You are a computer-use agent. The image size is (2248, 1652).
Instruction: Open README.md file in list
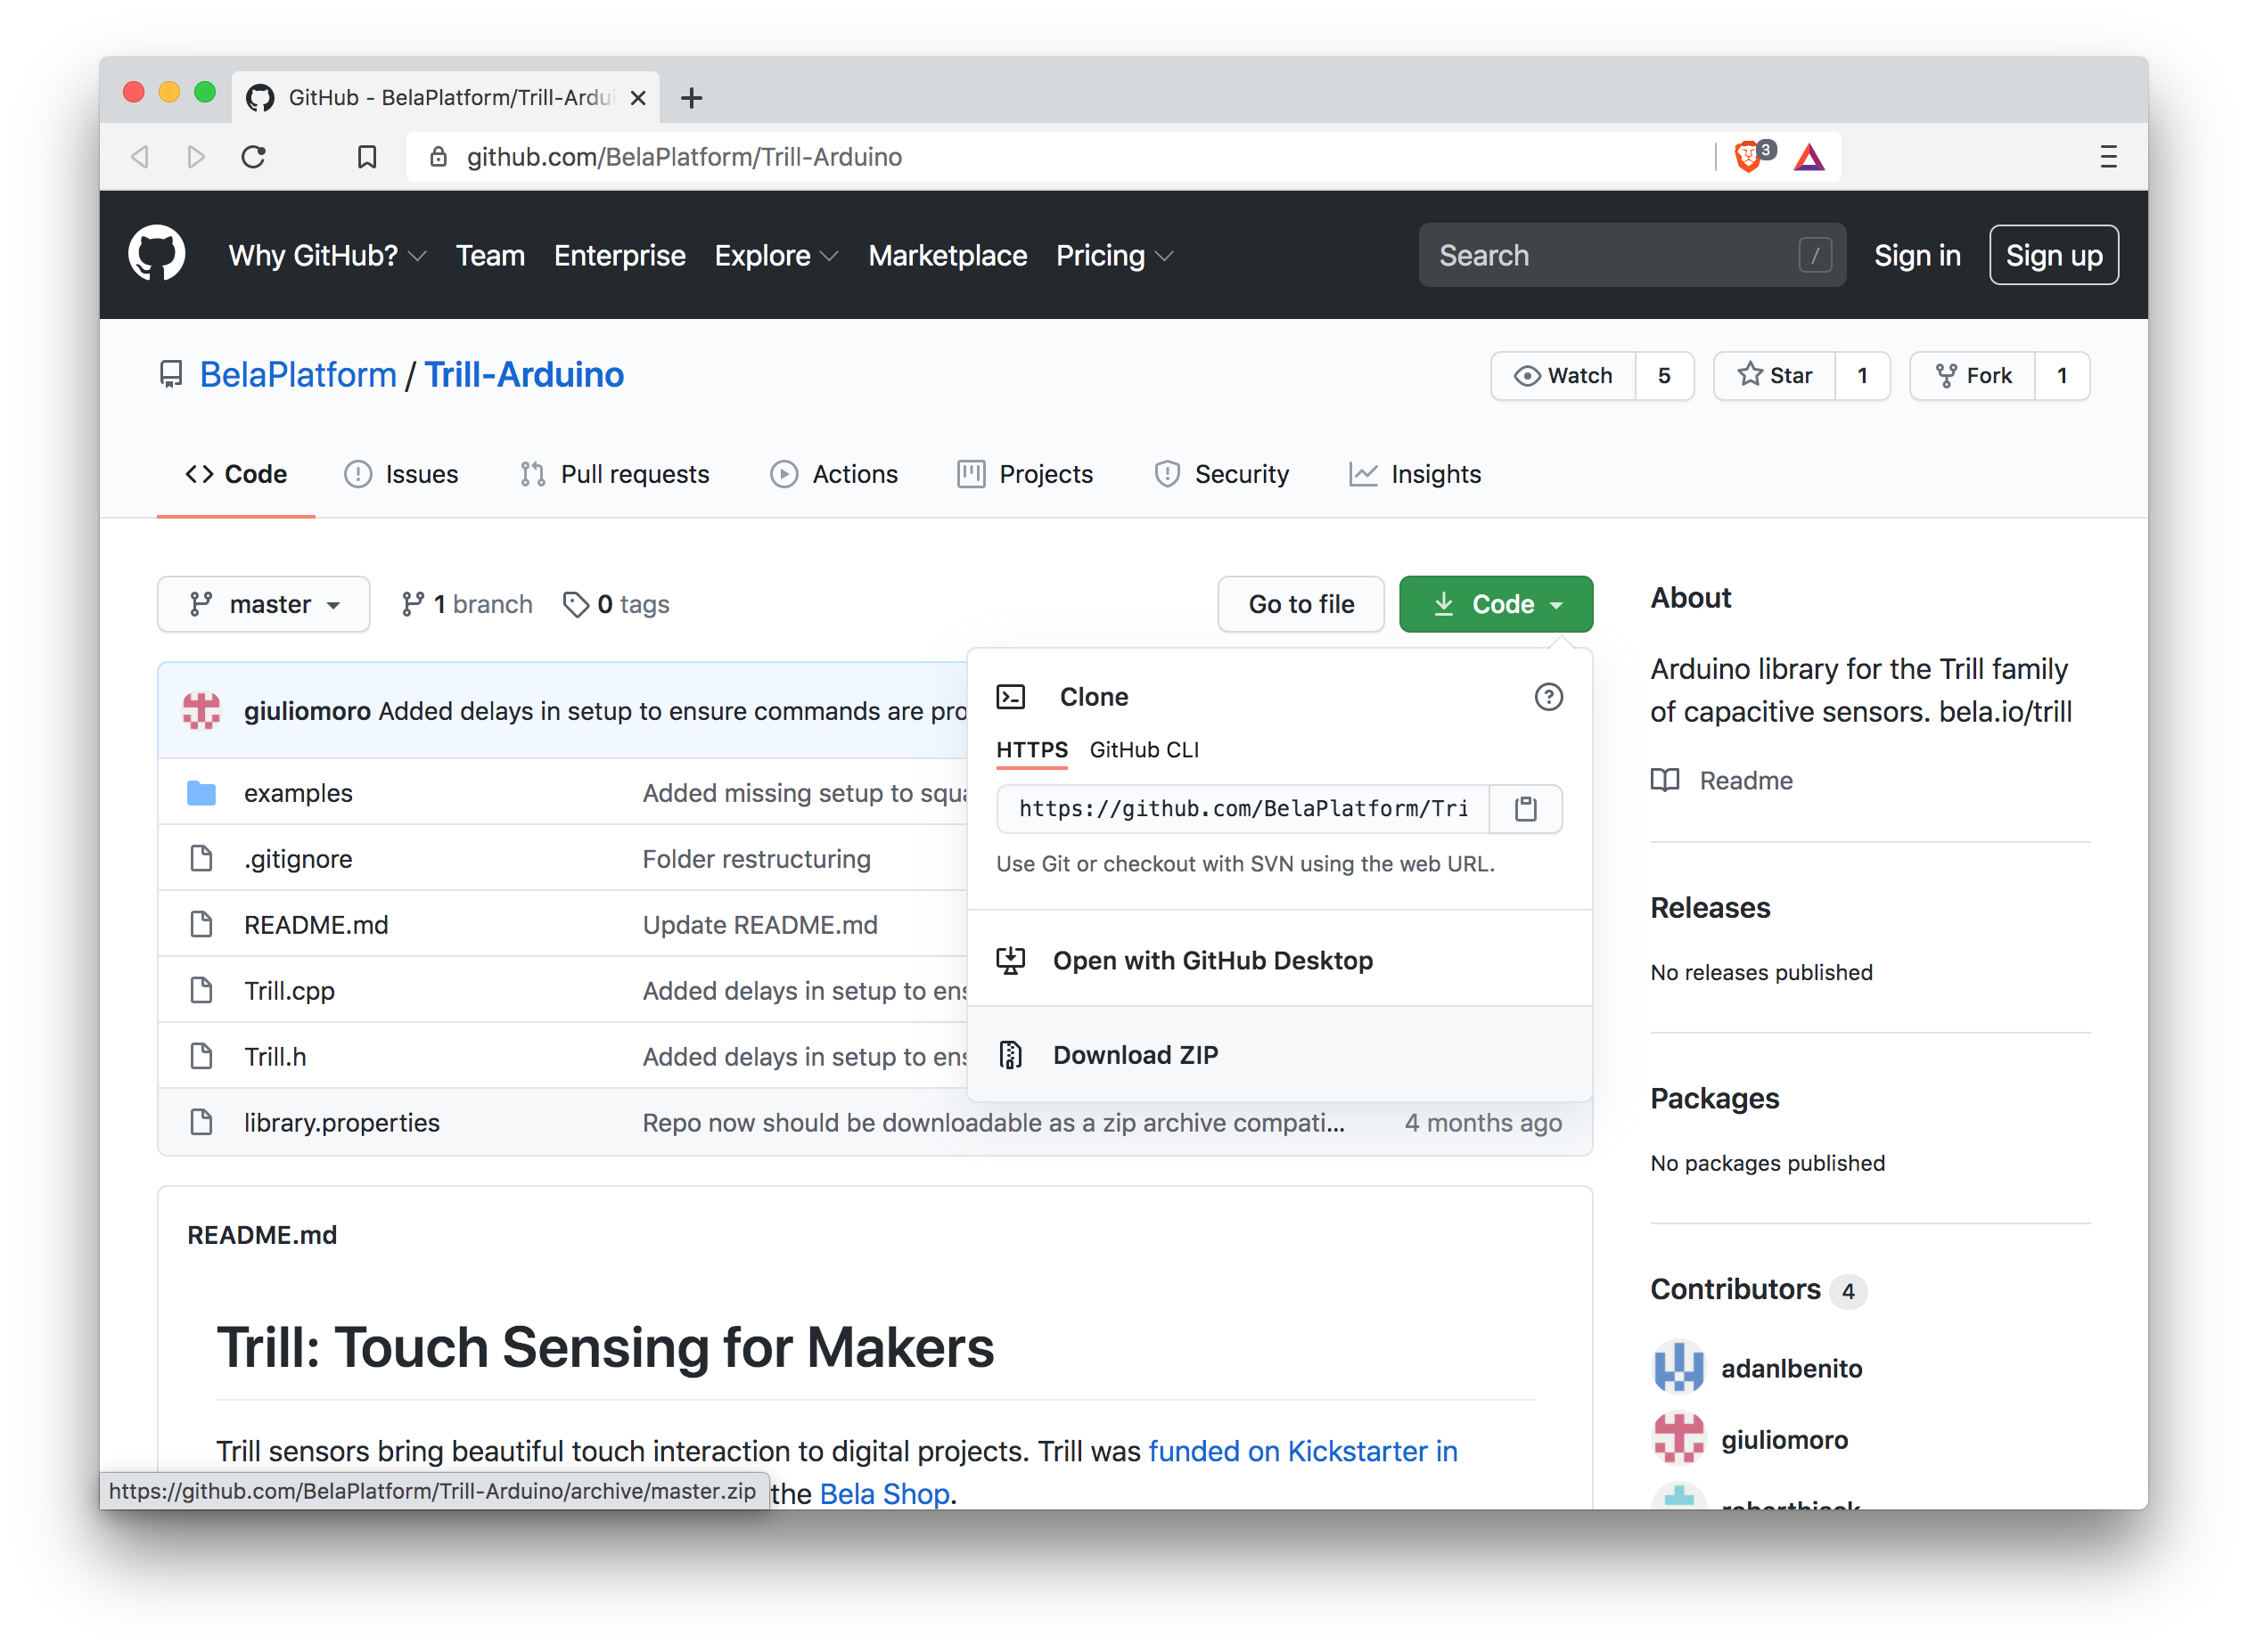pos(316,924)
